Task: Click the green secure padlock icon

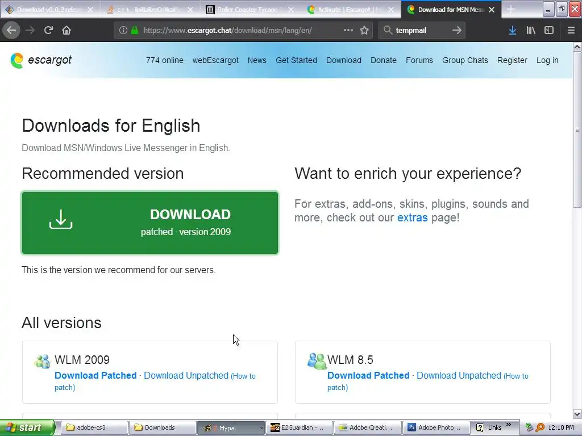Action: tap(135, 31)
